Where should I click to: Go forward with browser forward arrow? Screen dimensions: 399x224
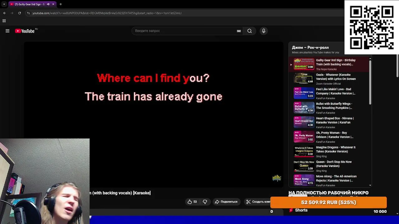click(x=12, y=13)
